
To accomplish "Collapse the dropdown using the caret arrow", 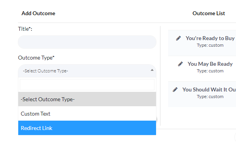I will point(152,70).
